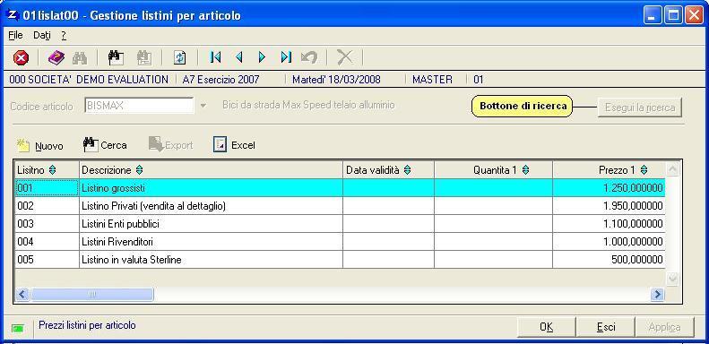709x344 pixels.
Task: Click price cell 1.000,000000
Action: [609, 242]
